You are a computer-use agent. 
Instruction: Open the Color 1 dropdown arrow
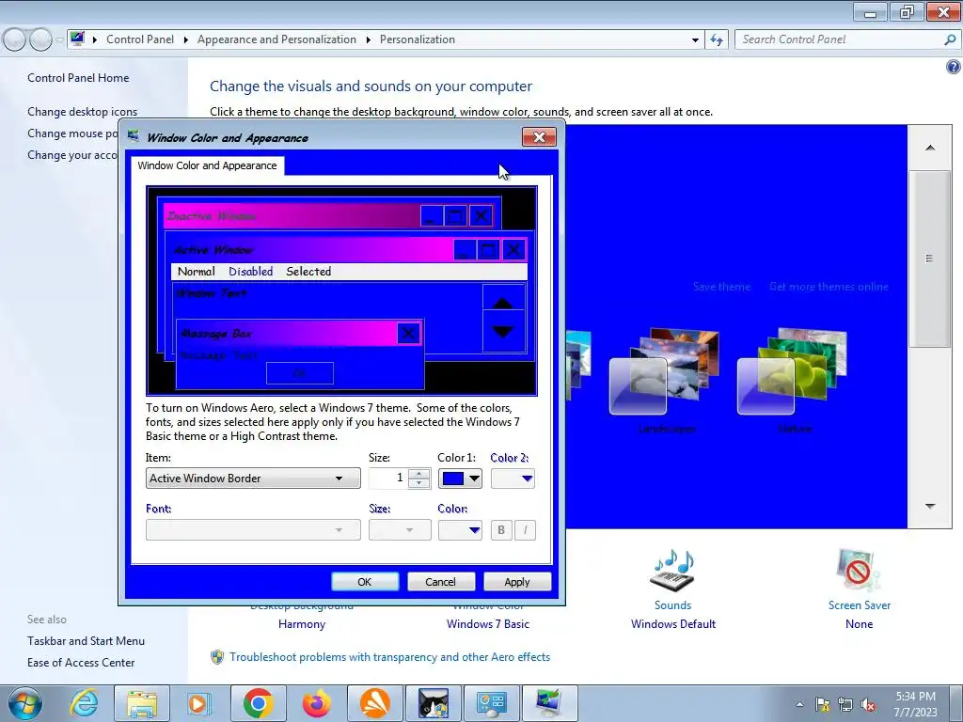tap(475, 479)
